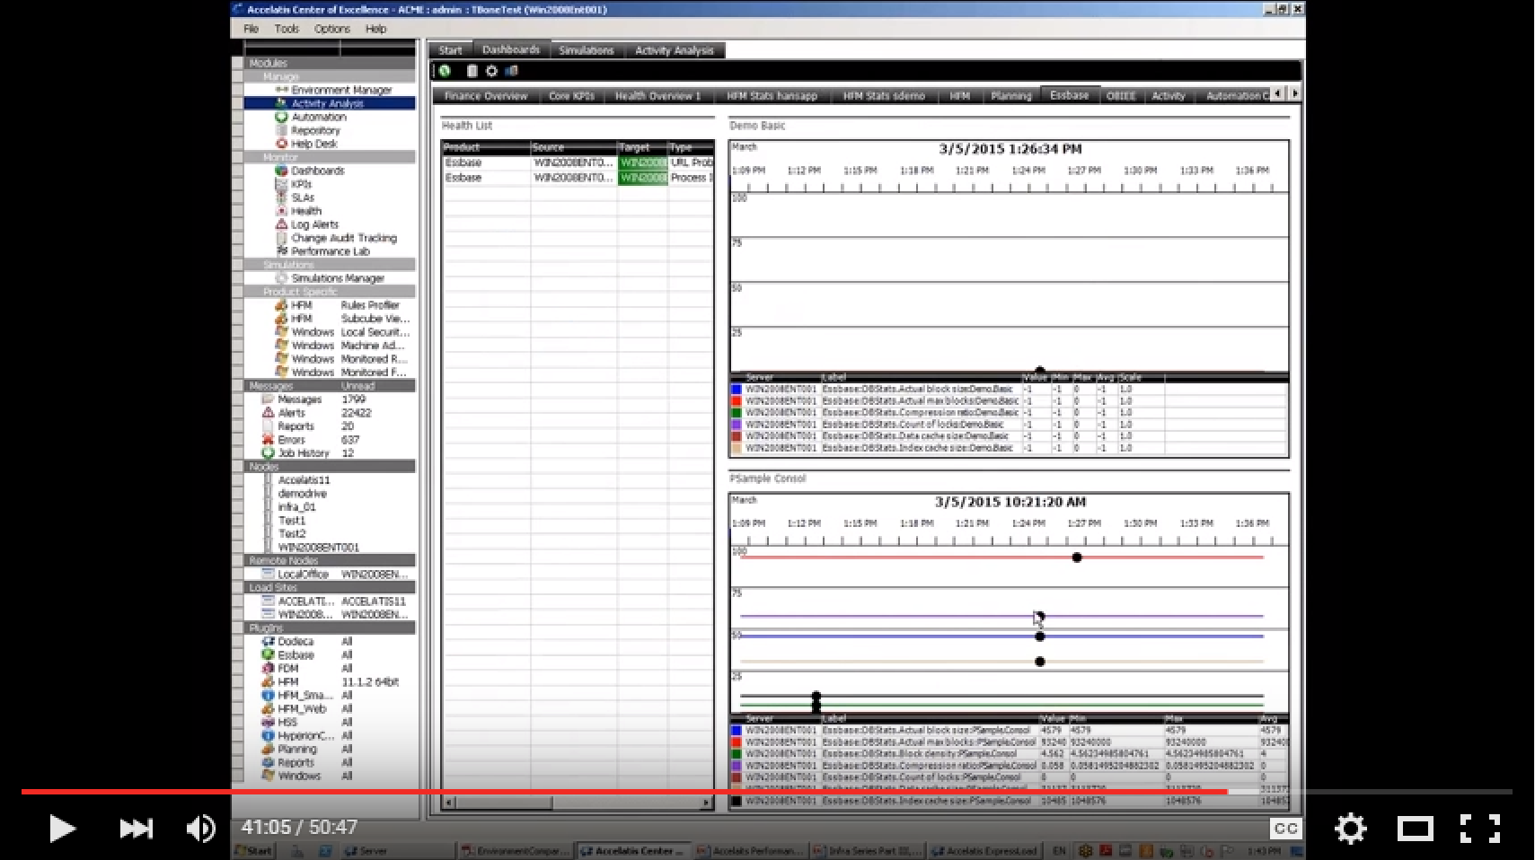Open Errors showing 637 unread
The height and width of the screenshot is (860, 1535).
click(x=310, y=440)
